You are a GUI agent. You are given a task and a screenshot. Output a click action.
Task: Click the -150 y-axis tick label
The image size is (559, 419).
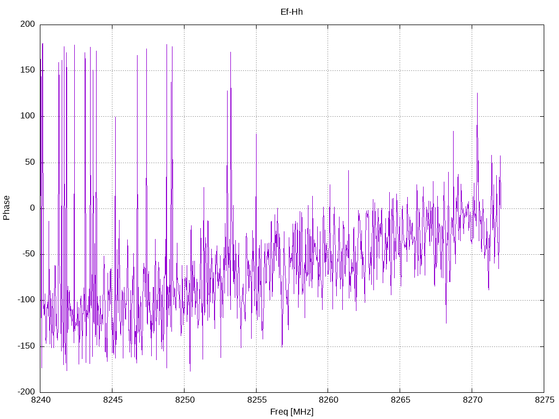tap(26, 346)
